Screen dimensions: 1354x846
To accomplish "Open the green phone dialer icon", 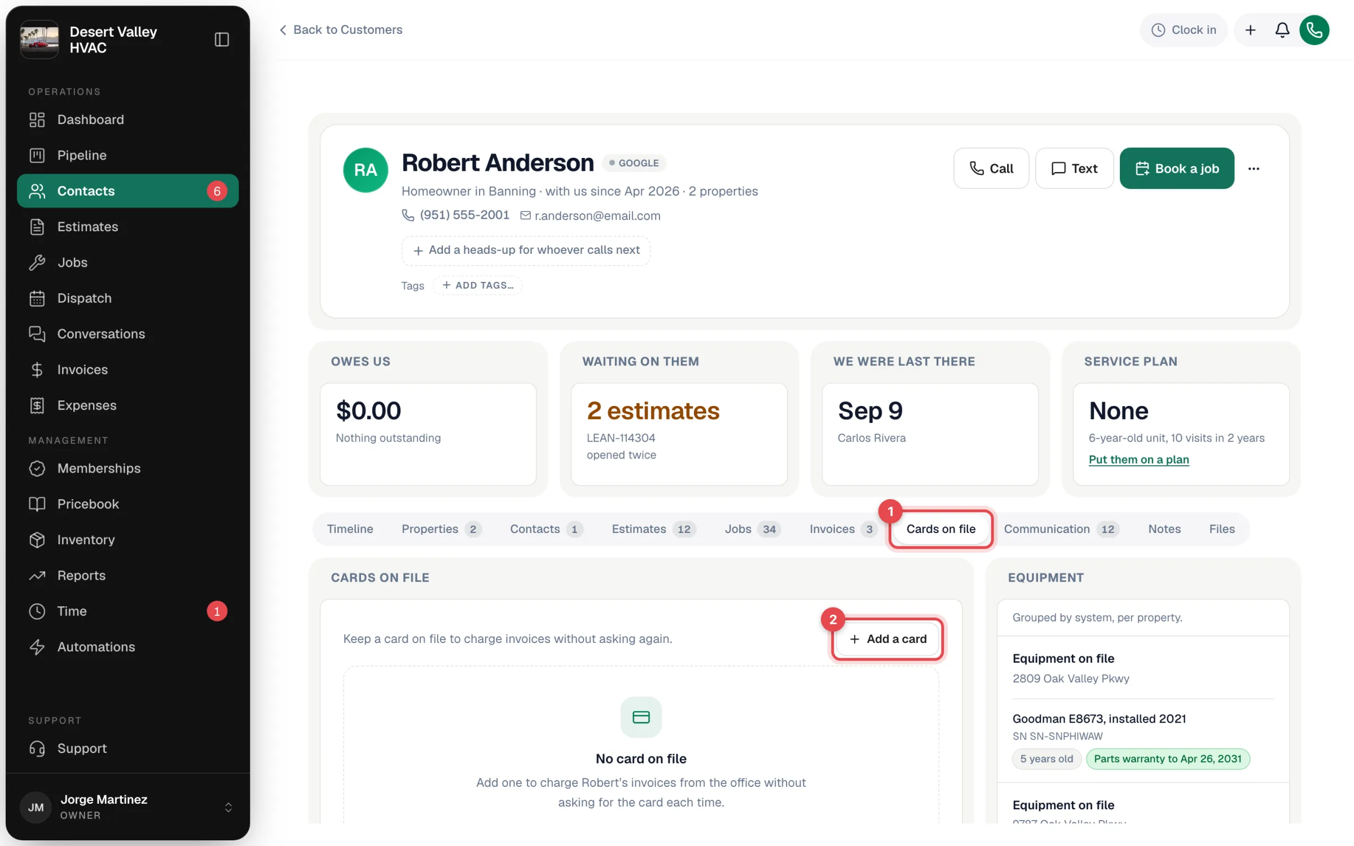I will pos(1315,30).
